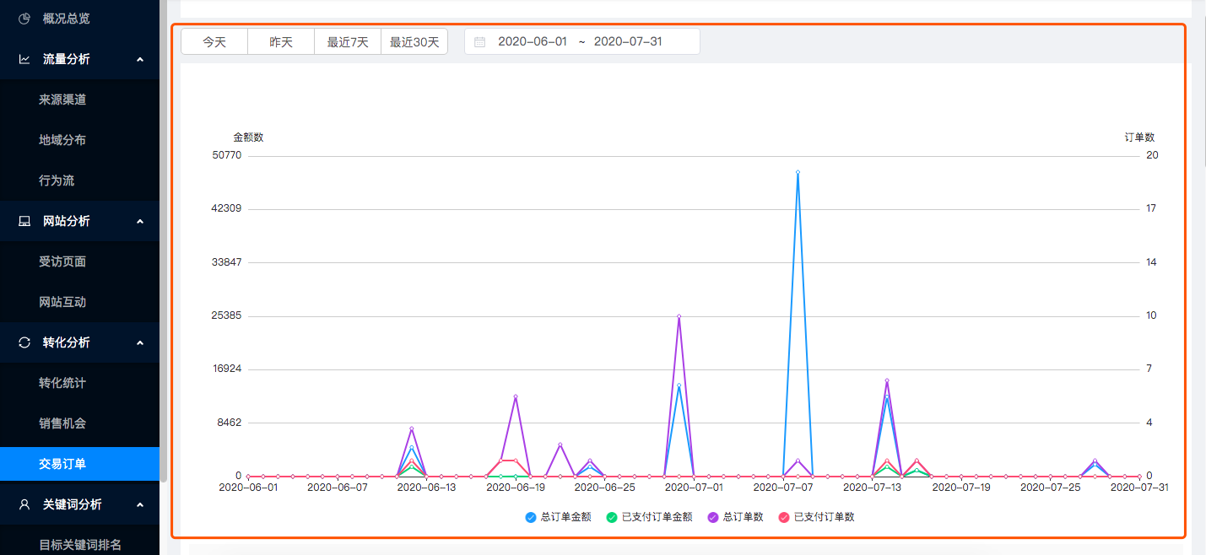Click the 网站分析 monitor icon
The image size is (1206, 555).
24,221
